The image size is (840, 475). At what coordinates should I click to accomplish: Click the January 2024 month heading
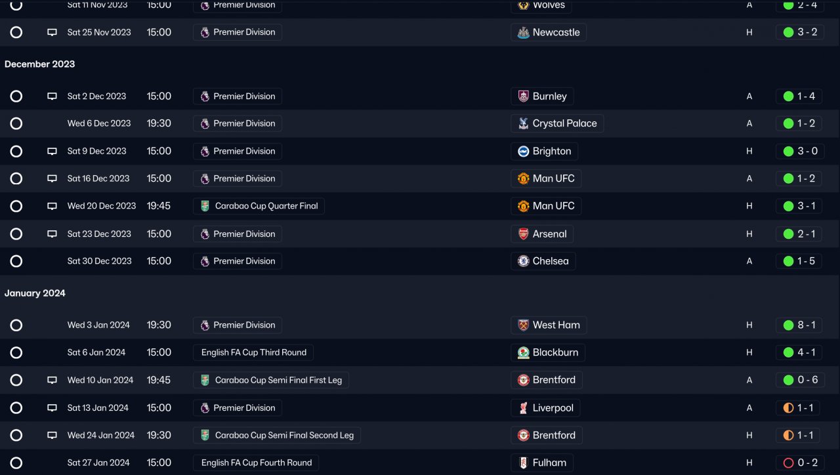[x=35, y=293]
